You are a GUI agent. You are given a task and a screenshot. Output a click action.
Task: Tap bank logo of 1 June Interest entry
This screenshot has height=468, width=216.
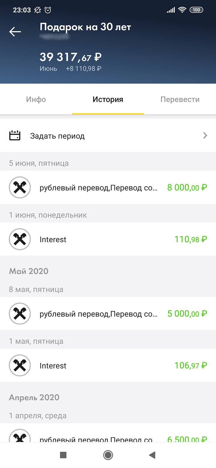pyautogui.click(x=20, y=239)
